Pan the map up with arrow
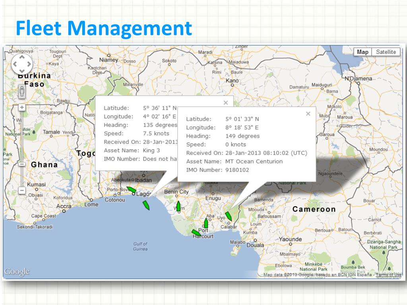This screenshot has height=305, width=407. [22, 57]
